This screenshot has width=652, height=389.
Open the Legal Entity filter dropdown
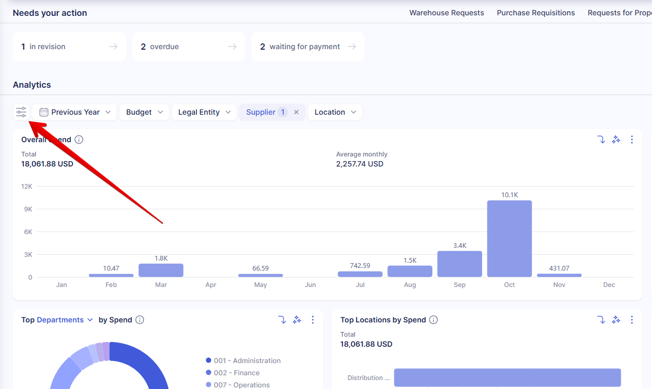(204, 112)
